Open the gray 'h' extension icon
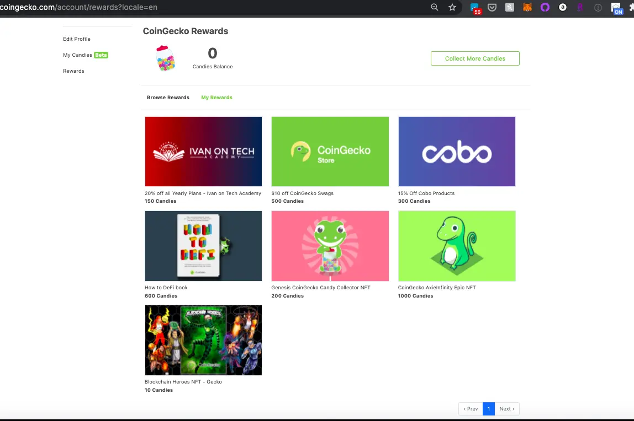This screenshot has width=634, height=421. click(509, 7)
